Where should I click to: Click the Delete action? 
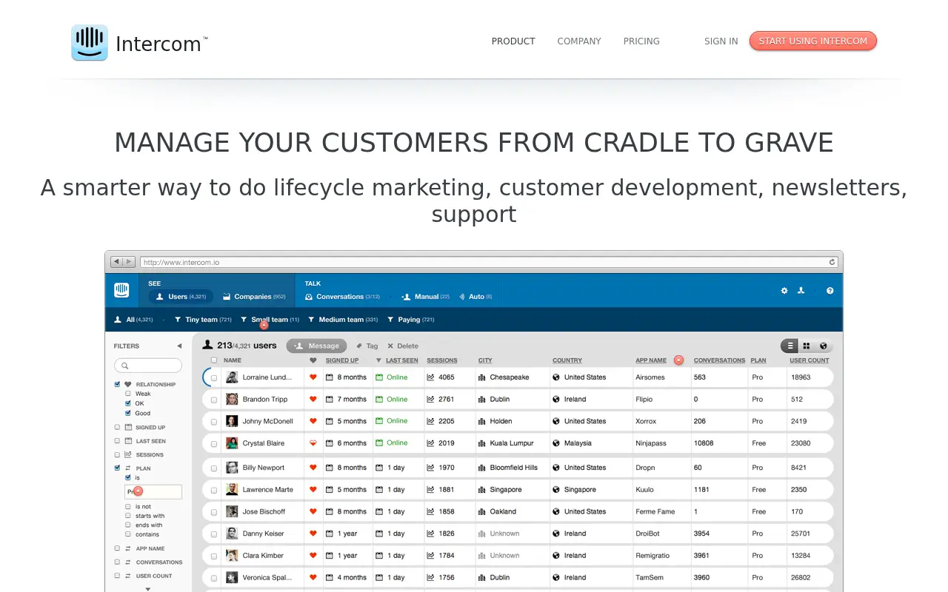(403, 346)
